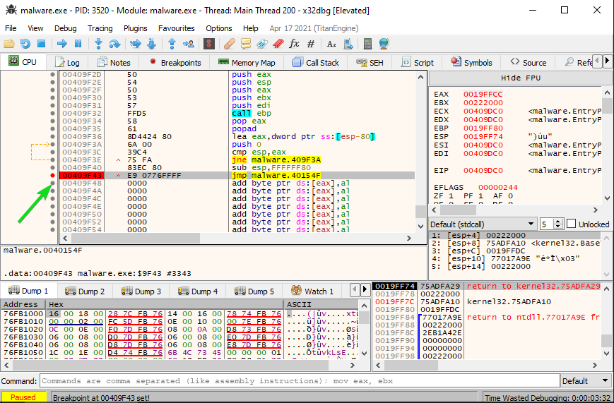Open the patches bandage icon

[x=230, y=44]
